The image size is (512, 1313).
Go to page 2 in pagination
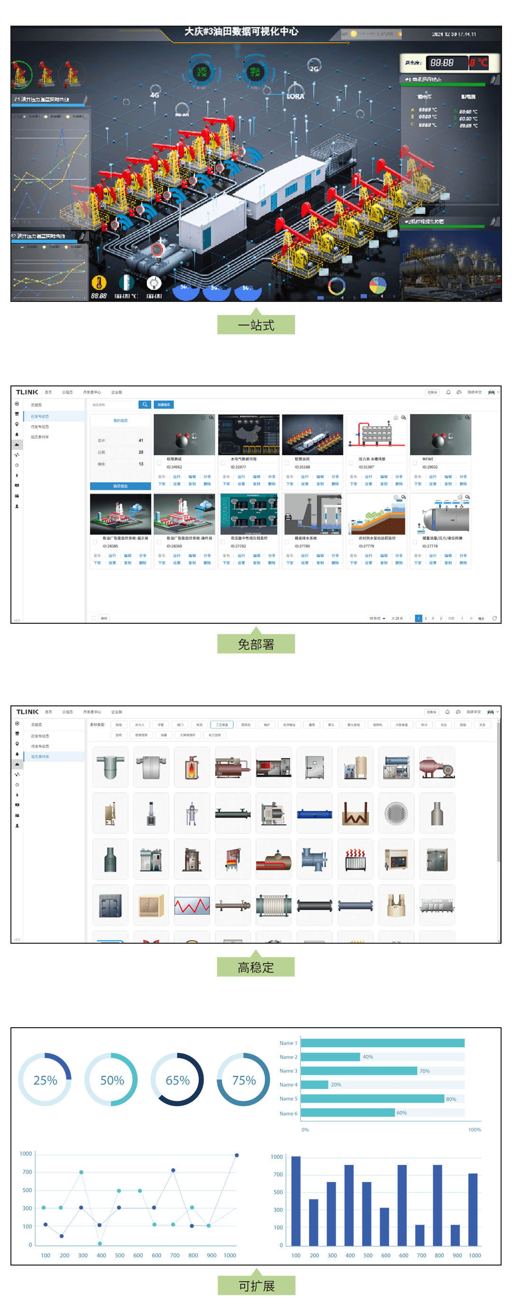426,618
